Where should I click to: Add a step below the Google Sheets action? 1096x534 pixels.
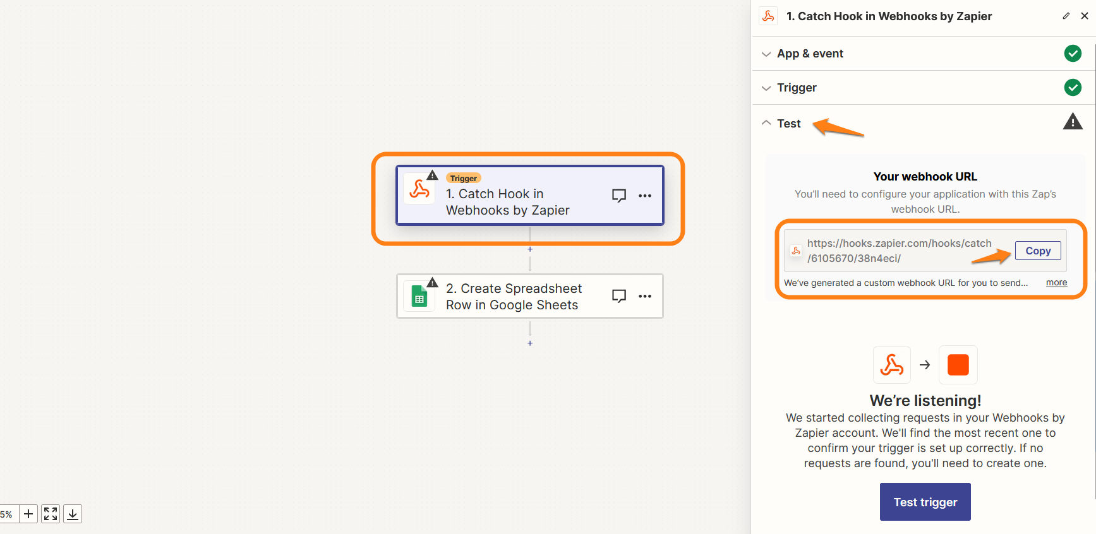pos(530,343)
